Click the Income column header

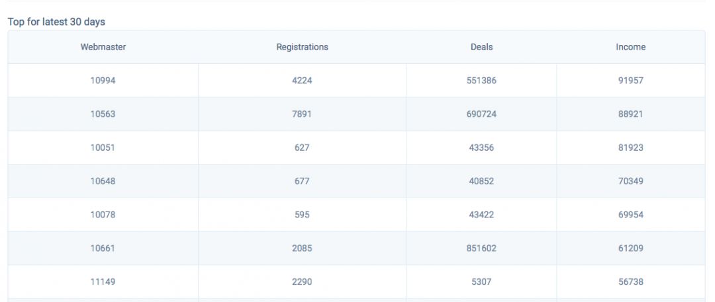coord(631,47)
